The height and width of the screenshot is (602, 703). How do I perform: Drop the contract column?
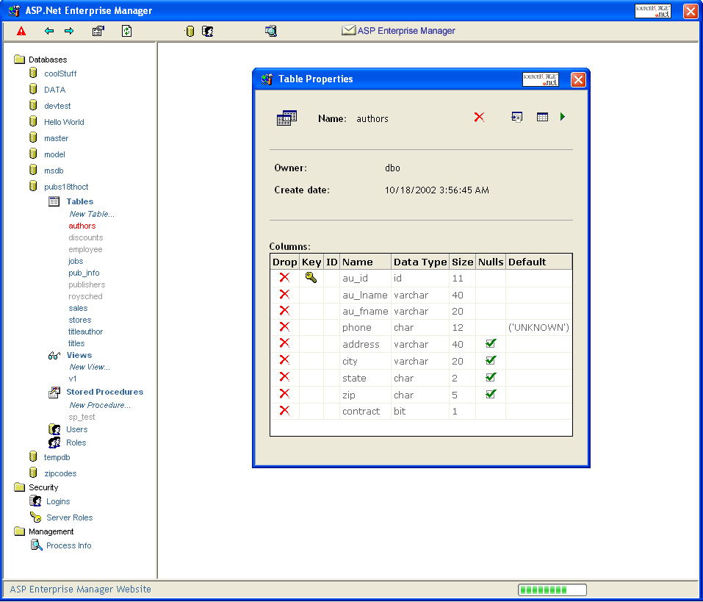point(284,410)
